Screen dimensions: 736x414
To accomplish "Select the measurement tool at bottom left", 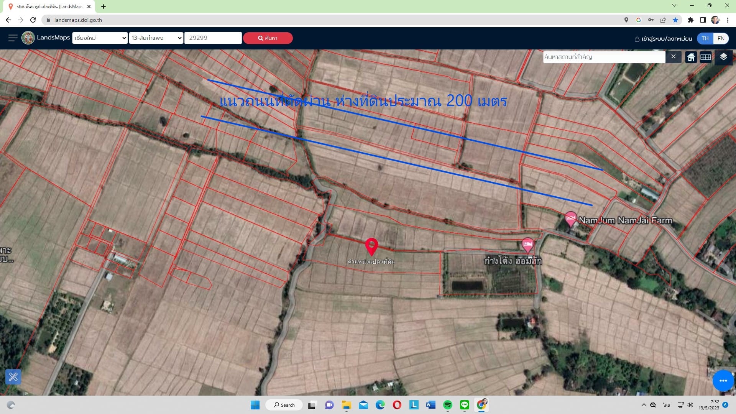I will pos(13,377).
